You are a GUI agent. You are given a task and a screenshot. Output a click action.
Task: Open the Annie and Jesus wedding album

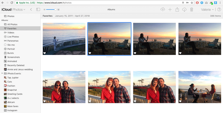(x=20, y=69)
